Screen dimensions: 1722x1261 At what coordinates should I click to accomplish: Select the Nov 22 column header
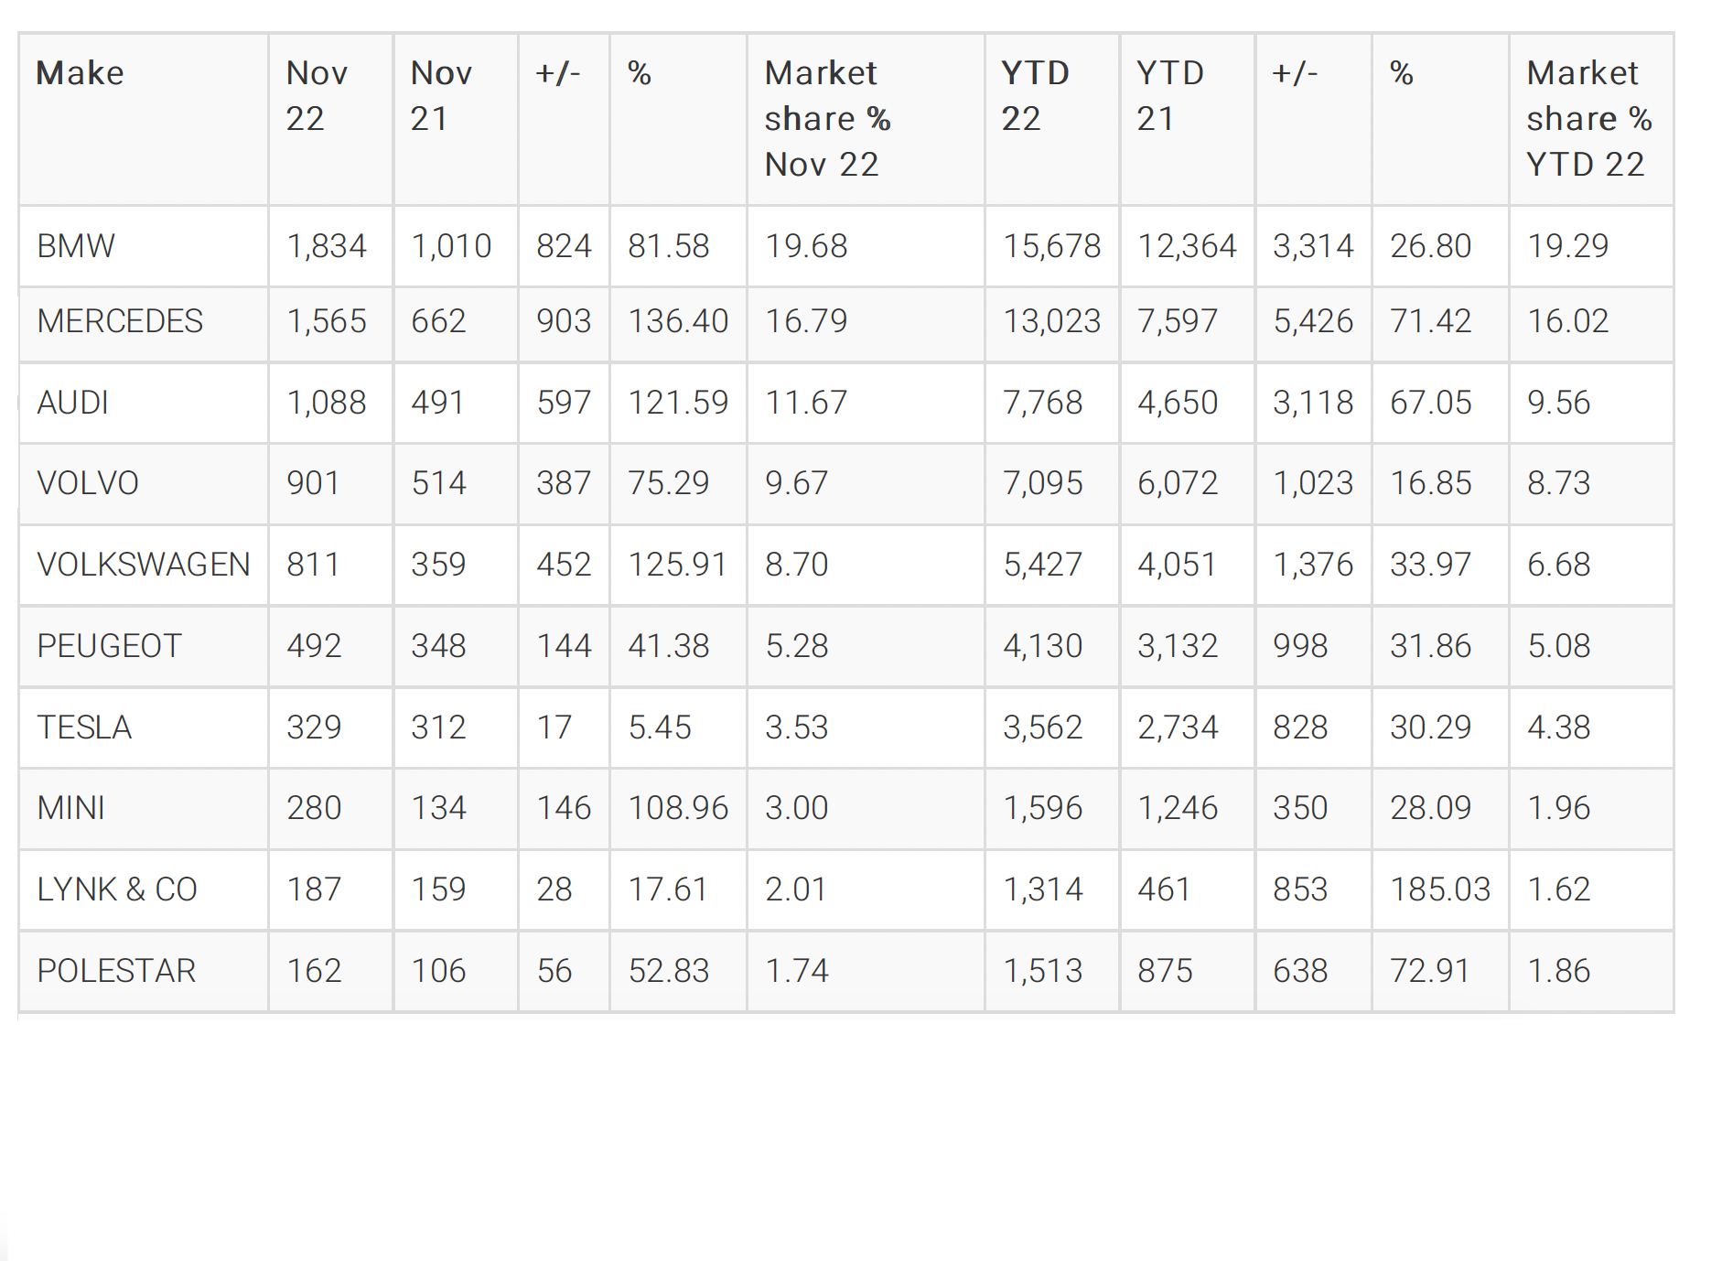tap(317, 96)
